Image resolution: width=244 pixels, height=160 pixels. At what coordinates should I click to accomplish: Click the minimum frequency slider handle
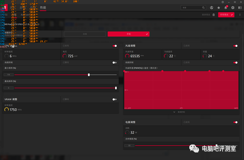coord(89,75)
